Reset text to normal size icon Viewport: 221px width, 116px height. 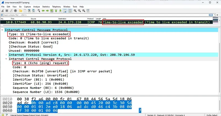pos(84,11)
